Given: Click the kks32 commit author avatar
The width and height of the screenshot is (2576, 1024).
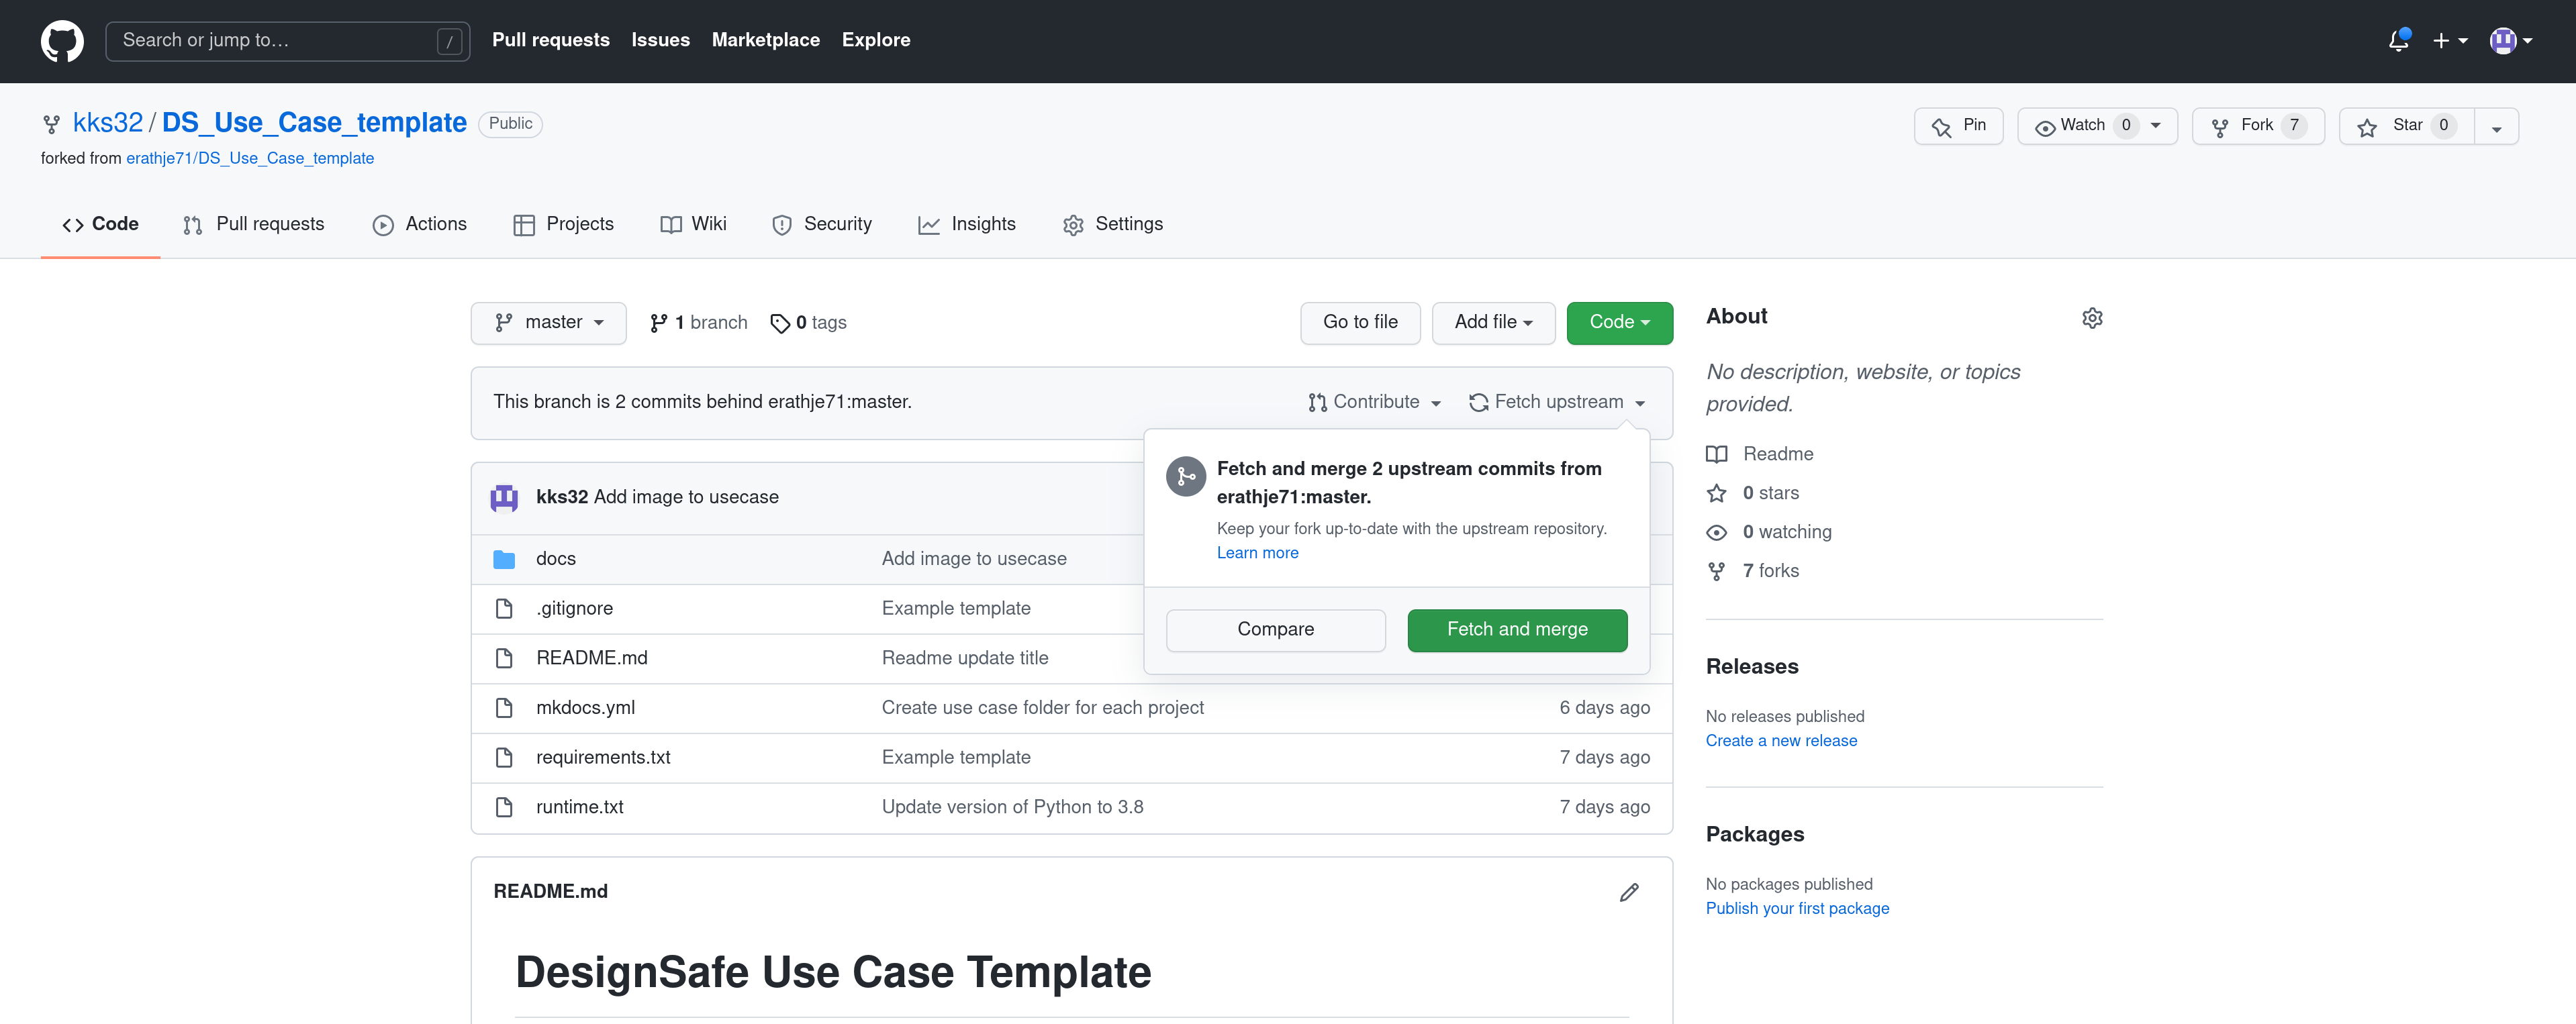Looking at the screenshot, I should 504,497.
